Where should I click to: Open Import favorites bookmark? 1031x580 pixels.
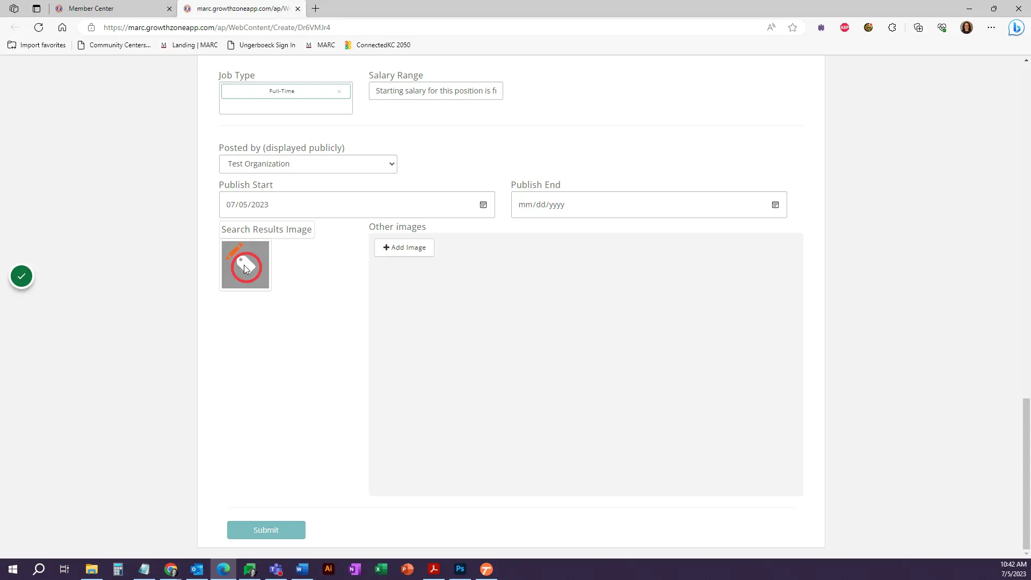[x=37, y=45]
